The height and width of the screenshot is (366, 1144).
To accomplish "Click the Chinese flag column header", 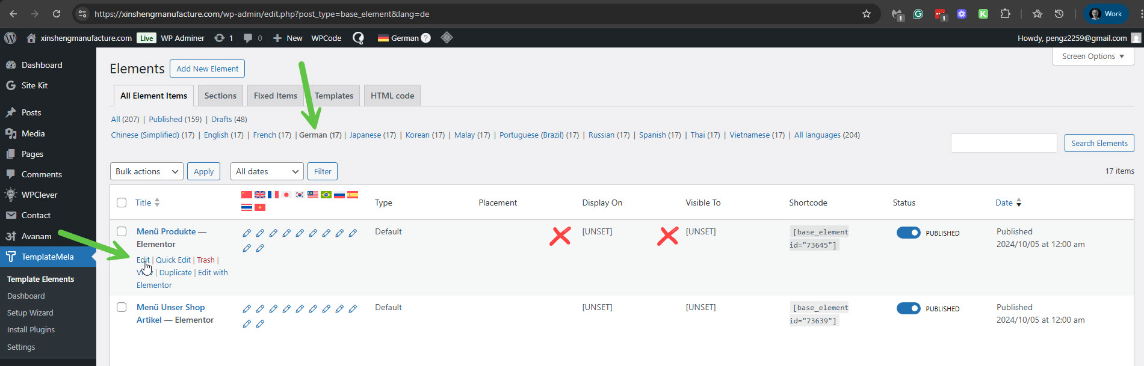I will 247,195.
